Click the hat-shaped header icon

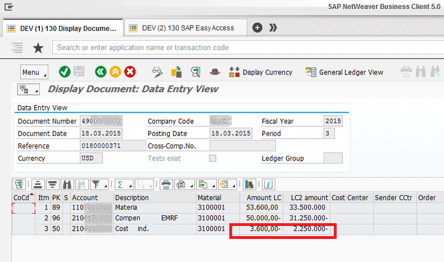(x=215, y=72)
